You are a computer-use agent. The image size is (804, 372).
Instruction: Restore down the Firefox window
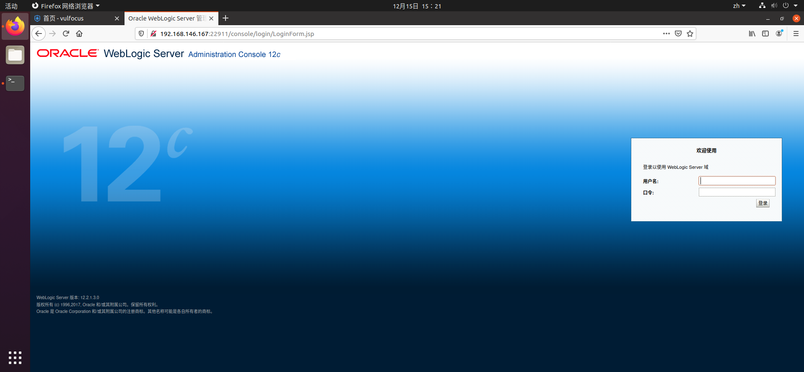pos(782,18)
